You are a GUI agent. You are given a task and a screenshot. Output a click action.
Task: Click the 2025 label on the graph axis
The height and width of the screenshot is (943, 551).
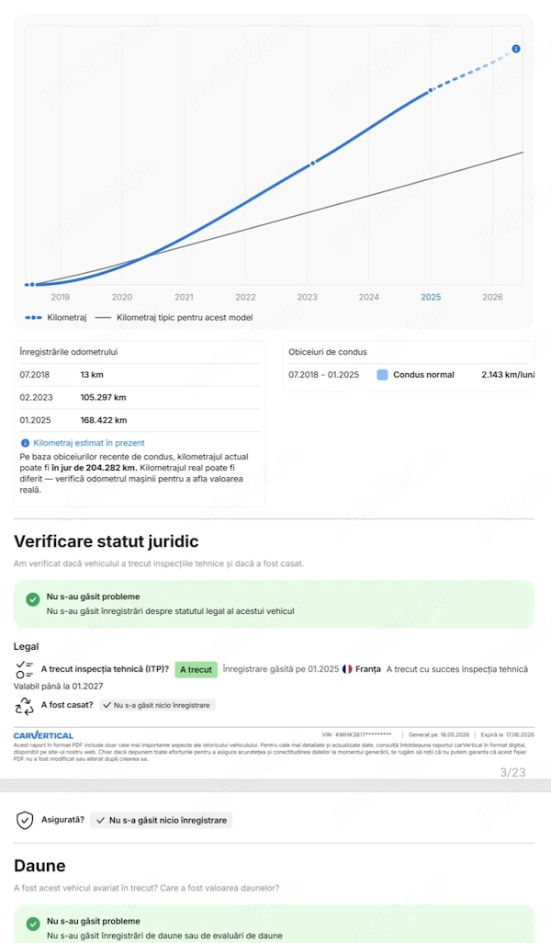tap(431, 297)
